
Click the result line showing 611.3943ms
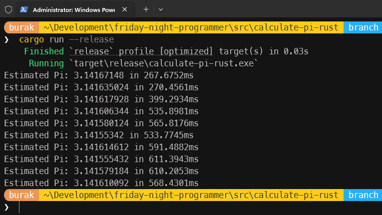point(101,159)
